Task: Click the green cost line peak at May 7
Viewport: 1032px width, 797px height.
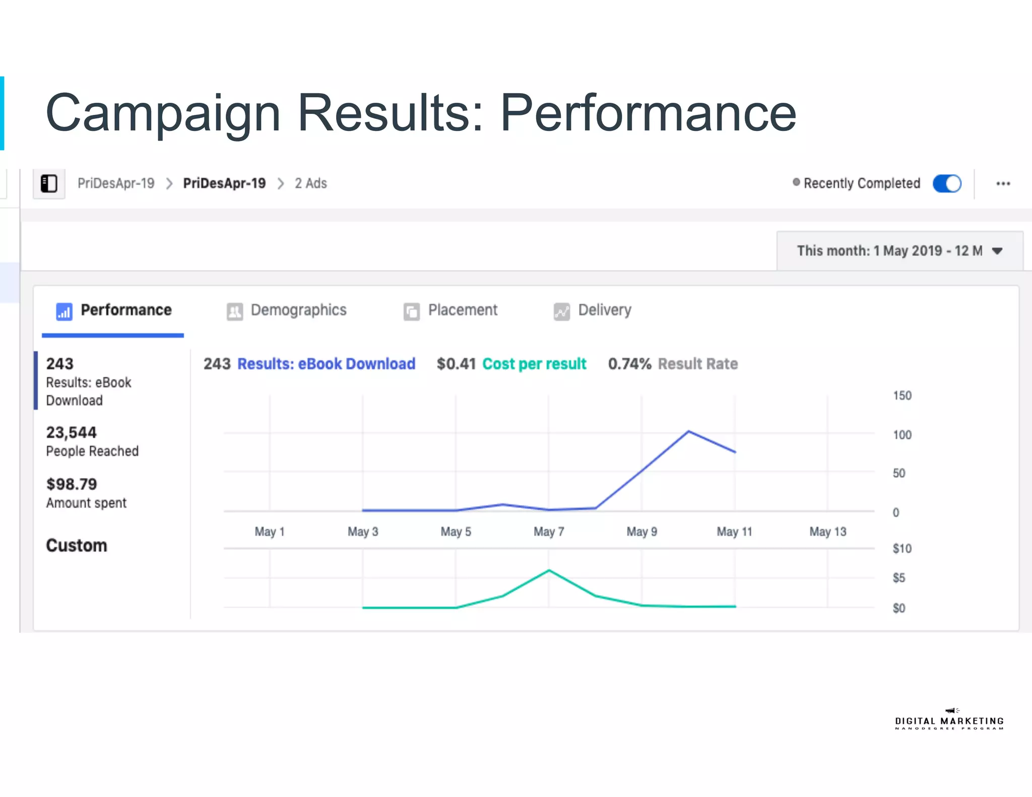Action: [x=549, y=570]
